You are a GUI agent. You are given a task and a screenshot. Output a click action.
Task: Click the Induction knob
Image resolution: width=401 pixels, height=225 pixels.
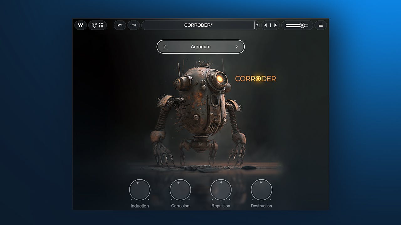[140, 190]
